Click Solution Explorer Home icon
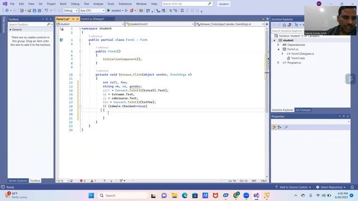 point(284,25)
